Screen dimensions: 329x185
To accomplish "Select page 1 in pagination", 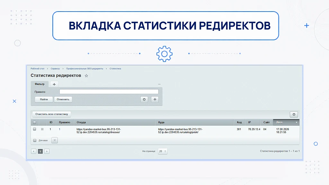I will (40, 151).
